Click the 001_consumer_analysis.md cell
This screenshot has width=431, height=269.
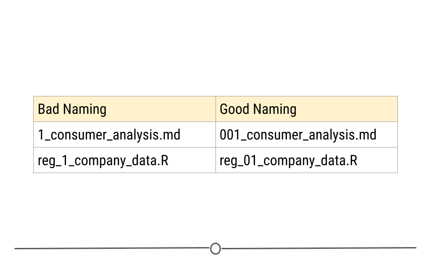pos(307,134)
